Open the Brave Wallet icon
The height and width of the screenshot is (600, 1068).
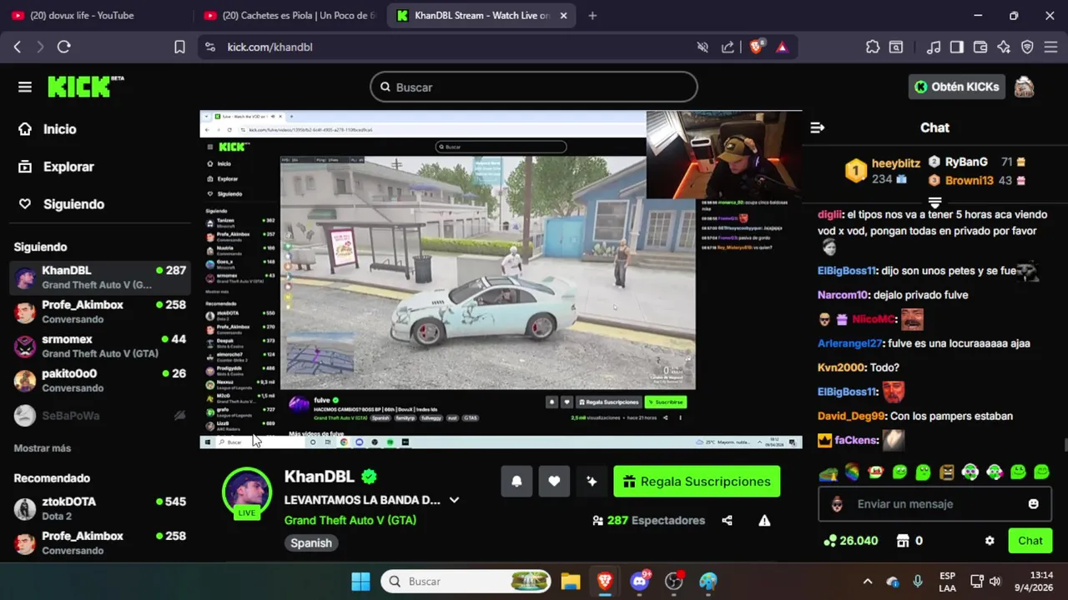click(x=980, y=47)
